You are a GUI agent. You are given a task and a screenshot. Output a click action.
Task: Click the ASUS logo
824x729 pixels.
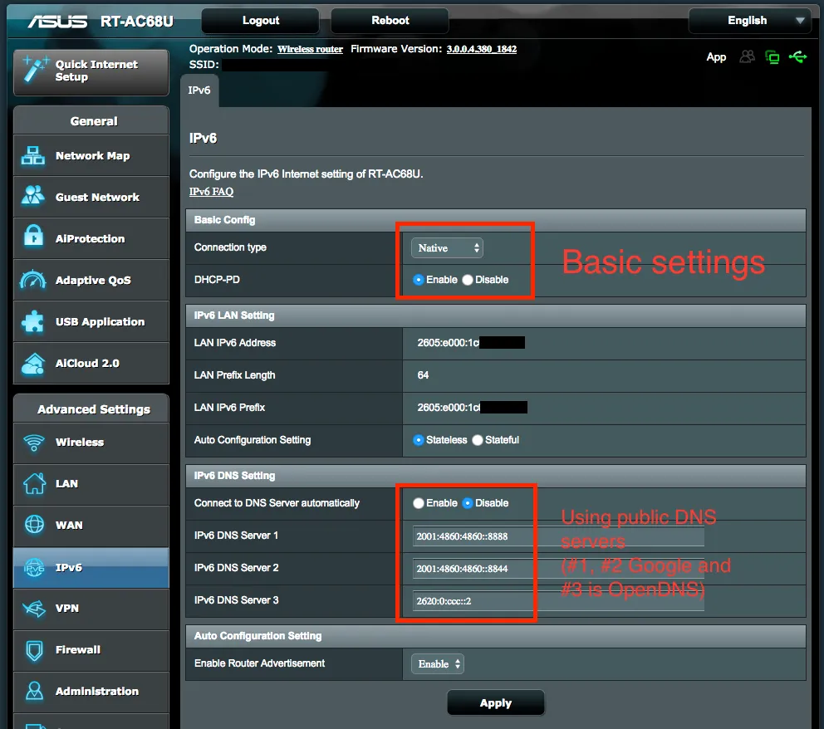tap(58, 21)
